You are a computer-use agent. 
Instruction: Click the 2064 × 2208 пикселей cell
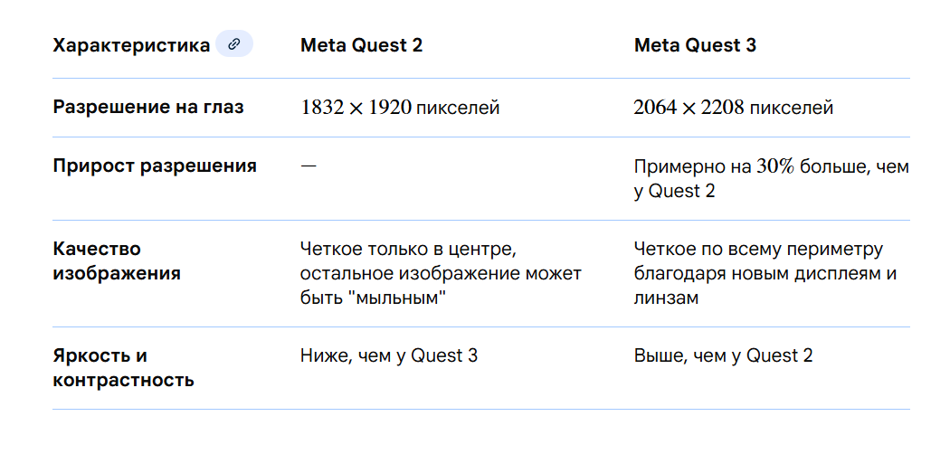[733, 109]
